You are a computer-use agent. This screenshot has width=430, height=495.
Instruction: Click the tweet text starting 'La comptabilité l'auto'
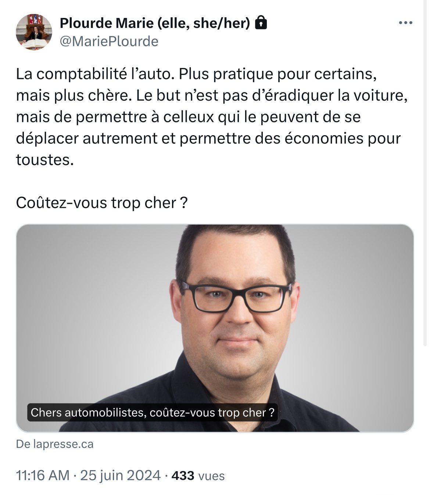point(212,117)
